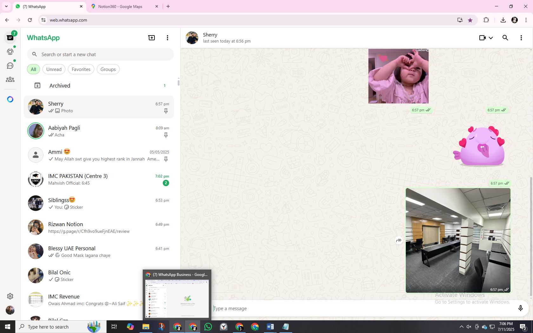Open IMC Revenue chat

tap(83, 300)
